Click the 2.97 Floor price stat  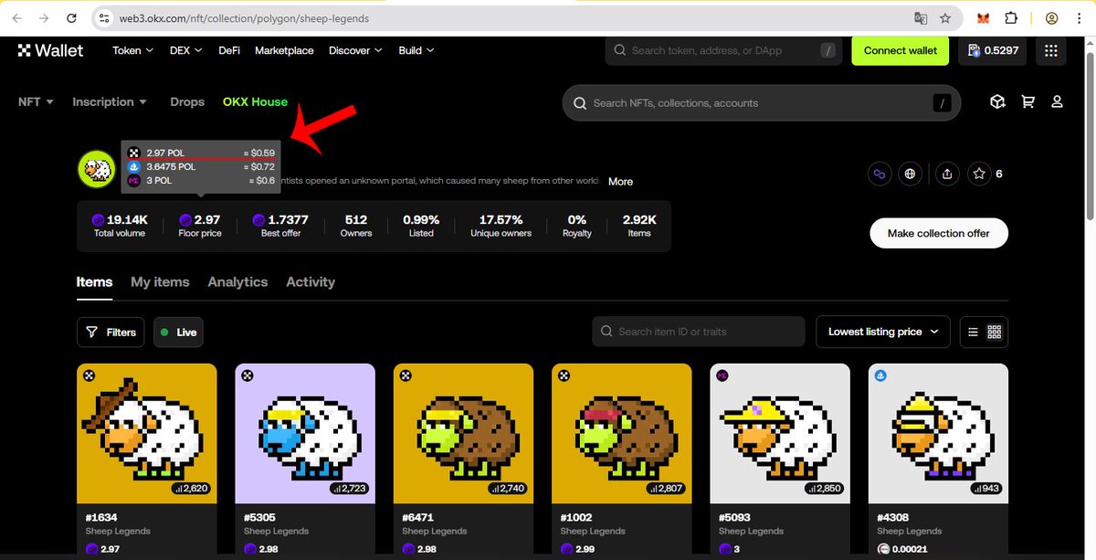tap(200, 226)
